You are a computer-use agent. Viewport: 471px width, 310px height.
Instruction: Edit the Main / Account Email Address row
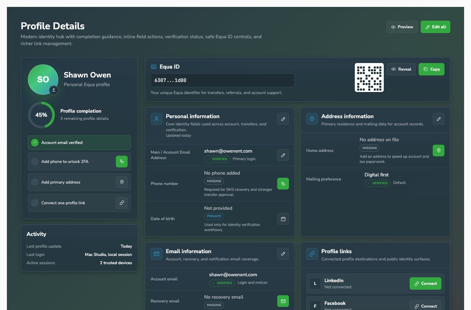click(283, 155)
